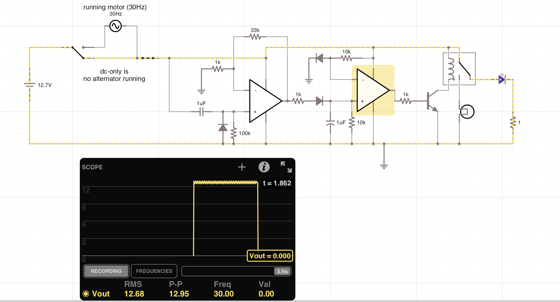Click the 't = 1.862' time readout
This screenshot has height=302, width=560.
pyautogui.click(x=277, y=183)
